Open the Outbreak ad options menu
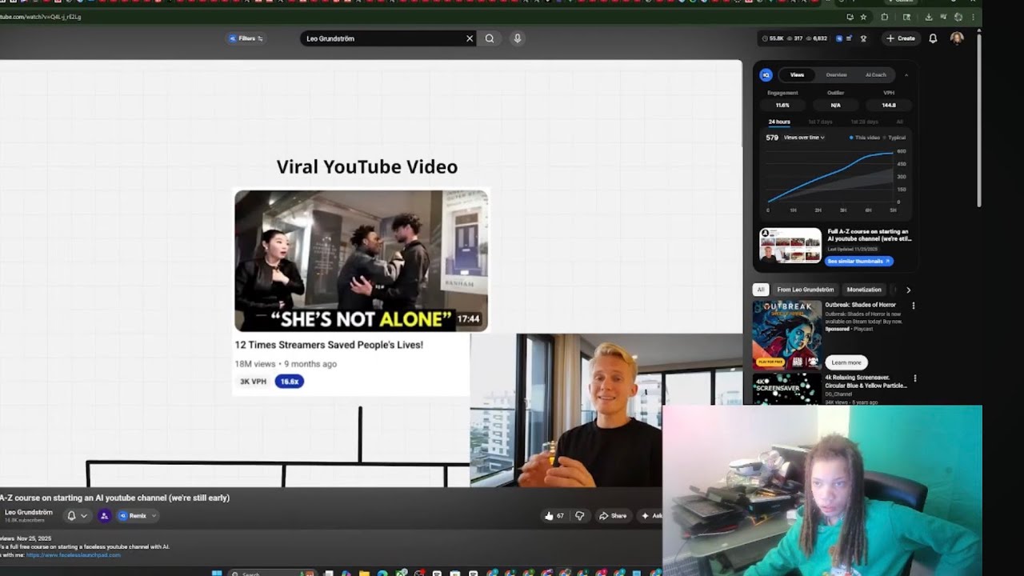1024x576 pixels. pyautogui.click(x=914, y=306)
